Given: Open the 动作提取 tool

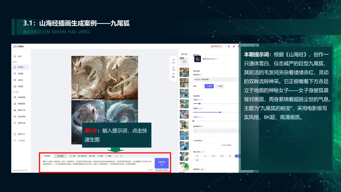Looking at the screenshot, I should [x=20, y=117].
